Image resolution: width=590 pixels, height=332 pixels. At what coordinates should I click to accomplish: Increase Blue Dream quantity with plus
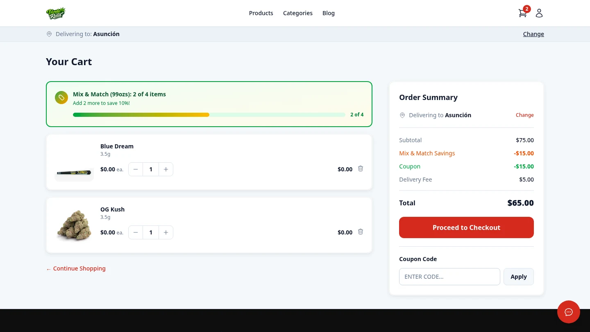coord(166,169)
